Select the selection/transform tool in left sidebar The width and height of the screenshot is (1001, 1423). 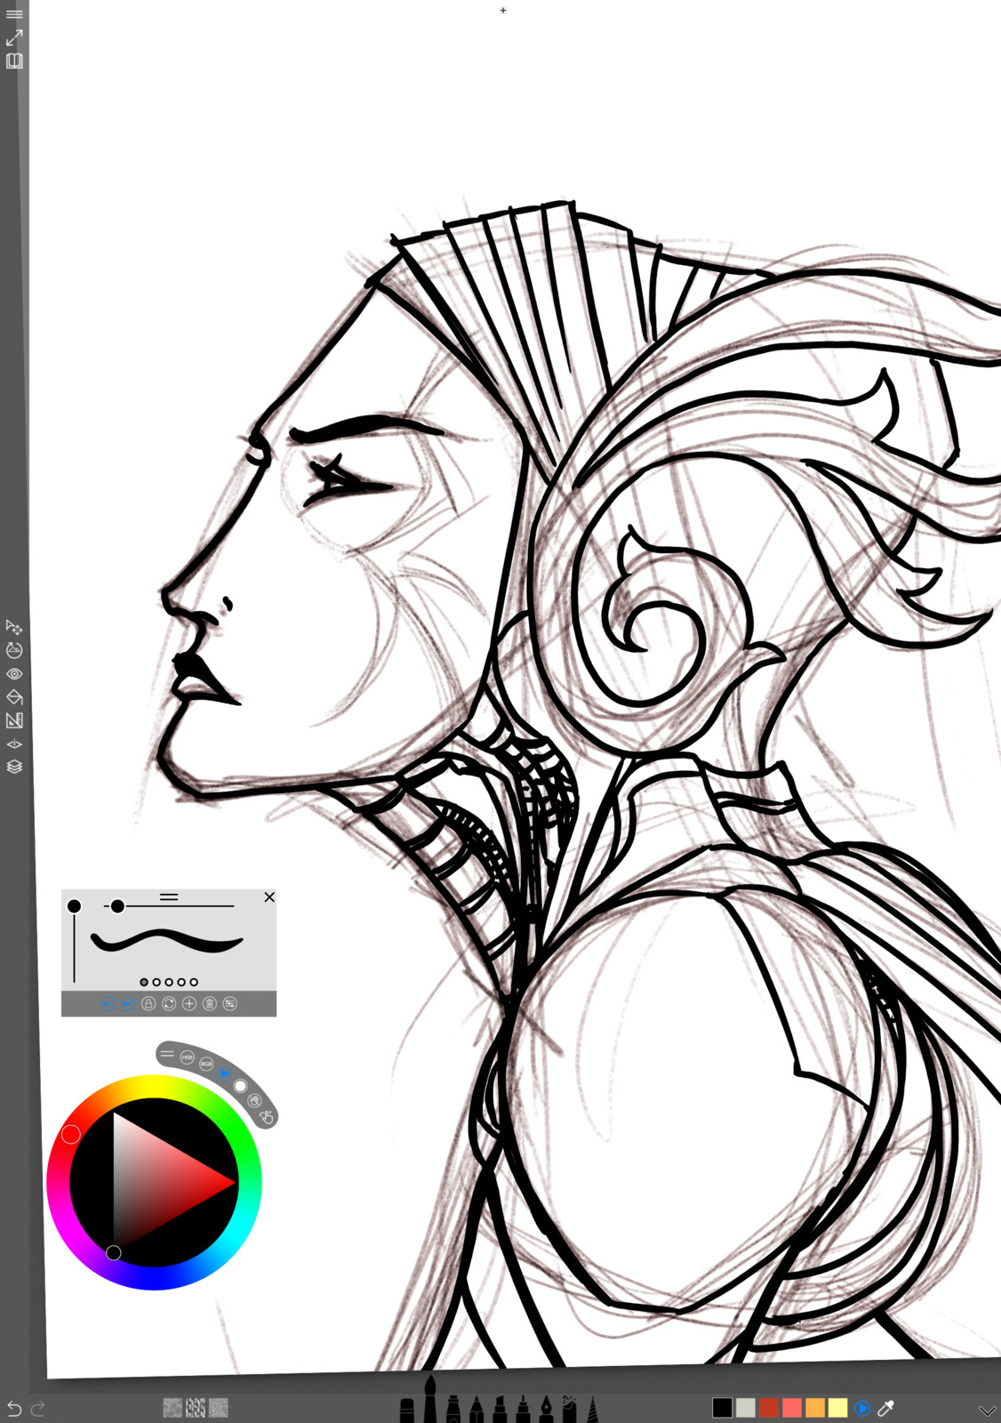point(14,628)
